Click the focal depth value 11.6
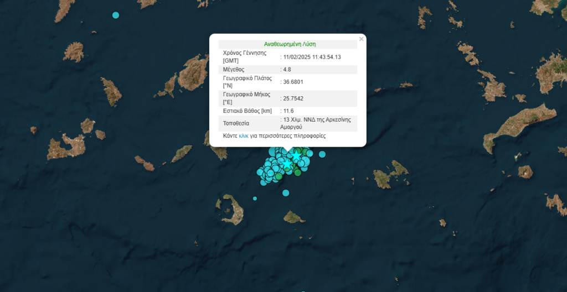The image size is (567, 292). pos(288,111)
